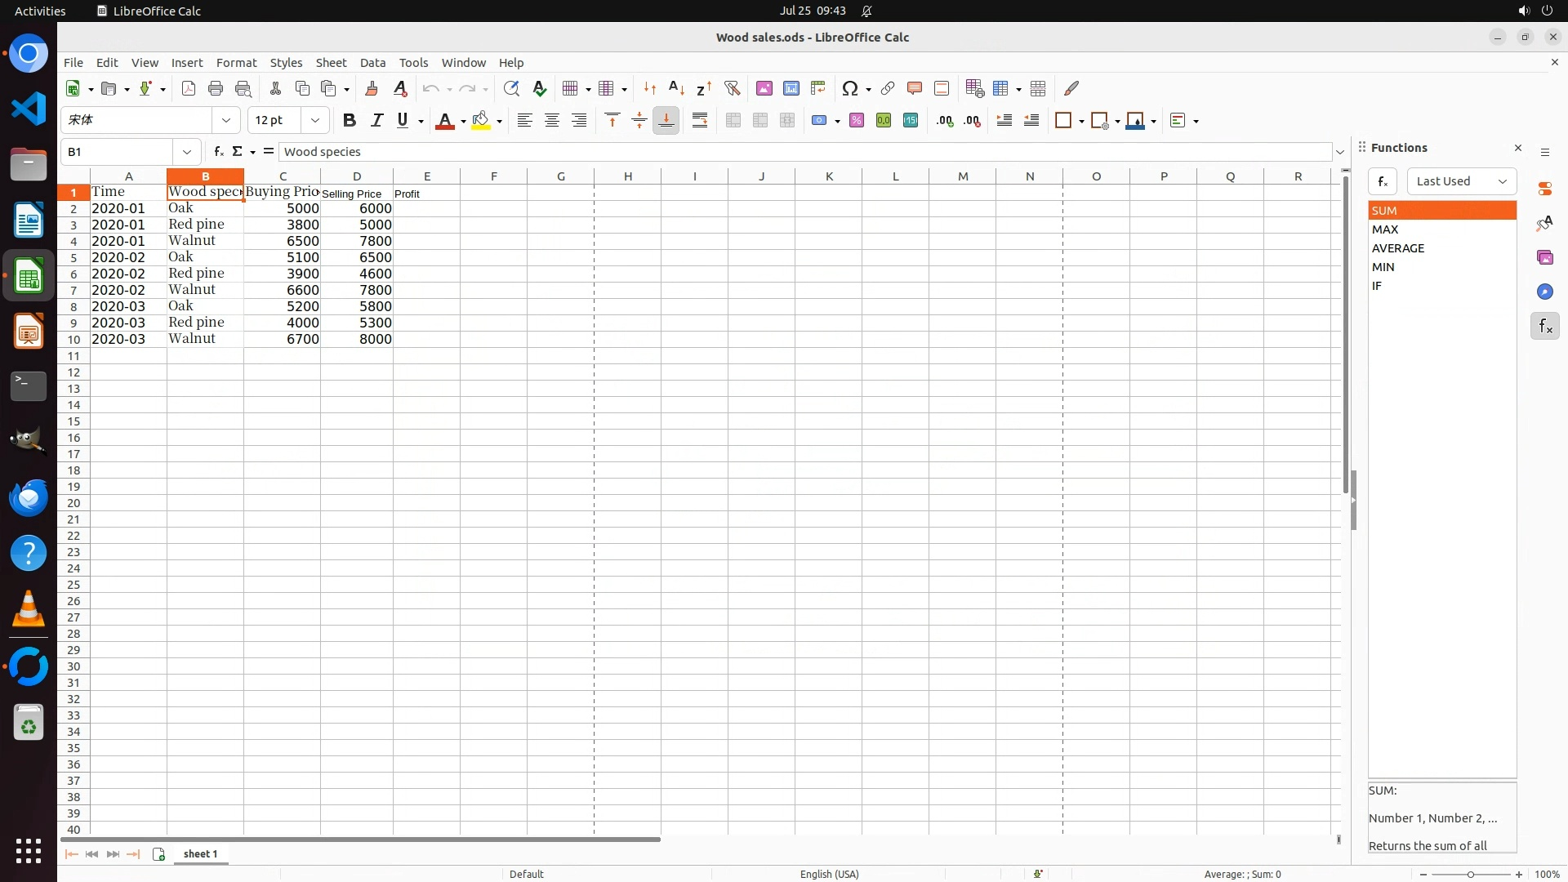This screenshot has height=882, width=1568.
Task: Click the Sort Ascending toolbar icon
Action: click(676, 88)
